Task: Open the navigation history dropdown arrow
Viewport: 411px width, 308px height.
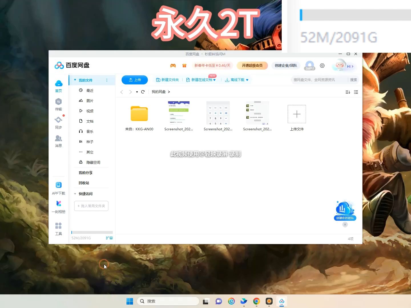Action: pos(137,92)
